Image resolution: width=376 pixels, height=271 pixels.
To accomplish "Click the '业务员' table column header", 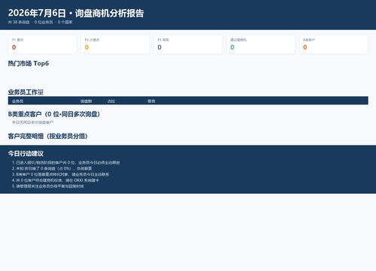I will [x=17, y=101].
